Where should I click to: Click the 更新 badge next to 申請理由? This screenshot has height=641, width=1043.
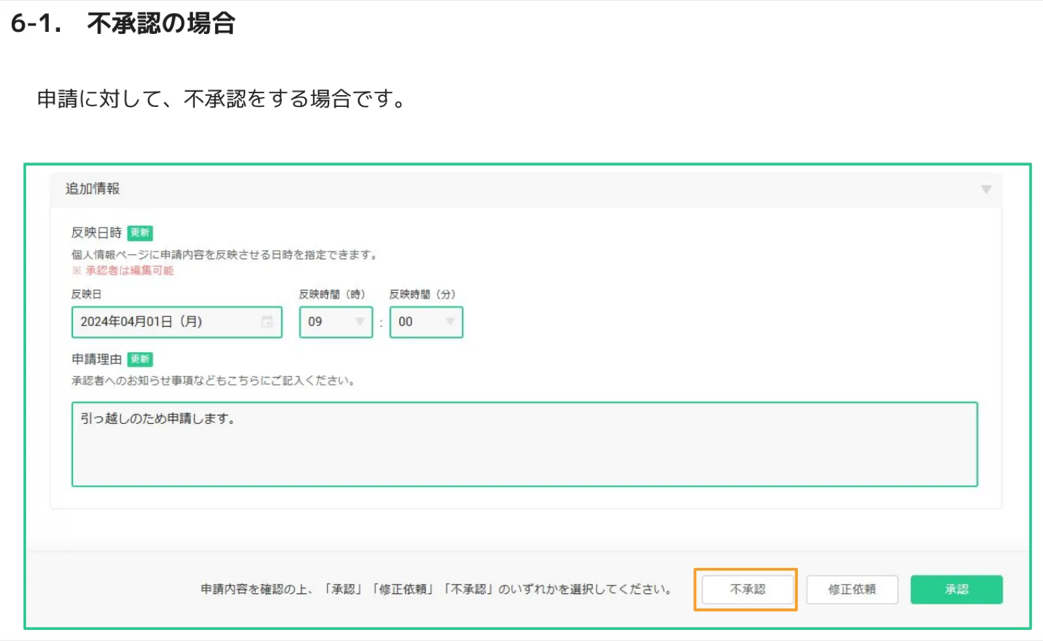(140, 359)
